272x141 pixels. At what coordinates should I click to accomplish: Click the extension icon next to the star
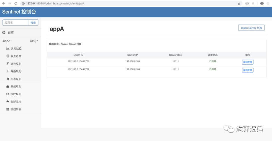coord(247,4)
